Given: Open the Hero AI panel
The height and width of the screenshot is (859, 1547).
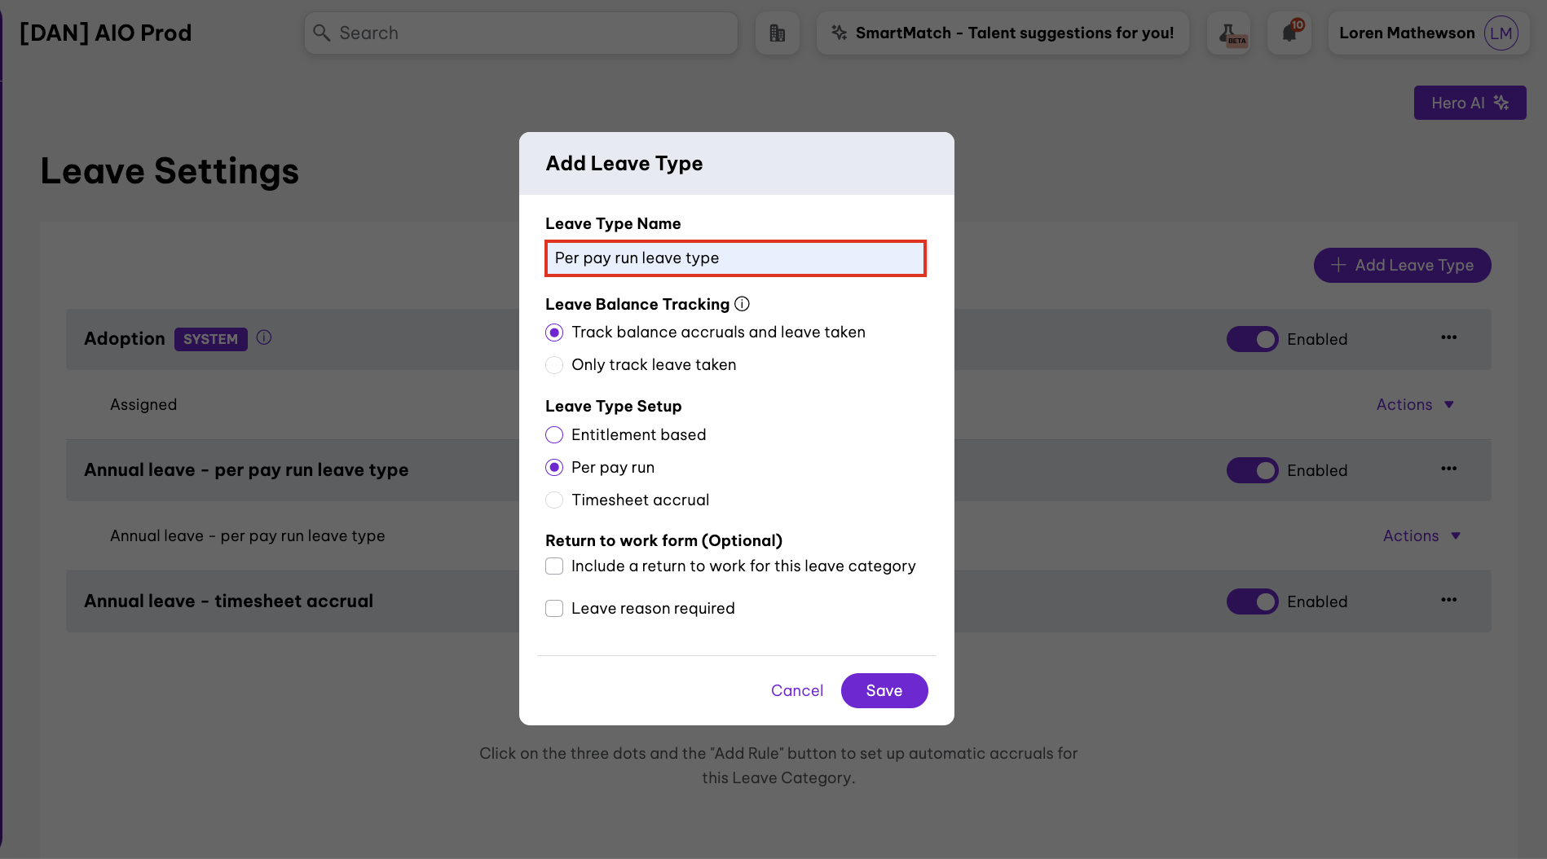Looking at the screenshot, I should point(1470,103).
